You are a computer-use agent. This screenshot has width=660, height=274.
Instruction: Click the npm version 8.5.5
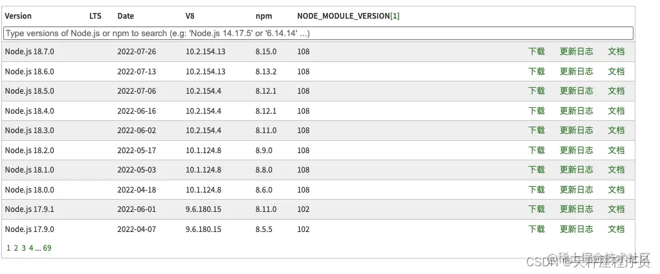264,229
